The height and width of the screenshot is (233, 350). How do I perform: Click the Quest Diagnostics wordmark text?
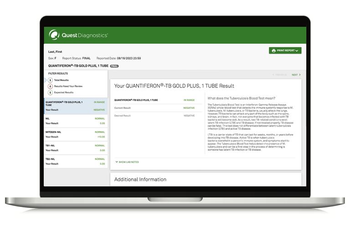point(85,35)
